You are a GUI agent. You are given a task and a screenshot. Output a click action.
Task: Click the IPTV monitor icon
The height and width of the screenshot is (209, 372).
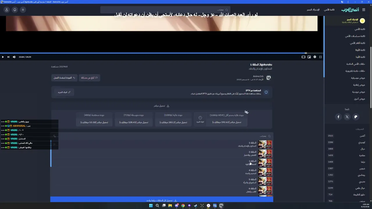[266, 92]
